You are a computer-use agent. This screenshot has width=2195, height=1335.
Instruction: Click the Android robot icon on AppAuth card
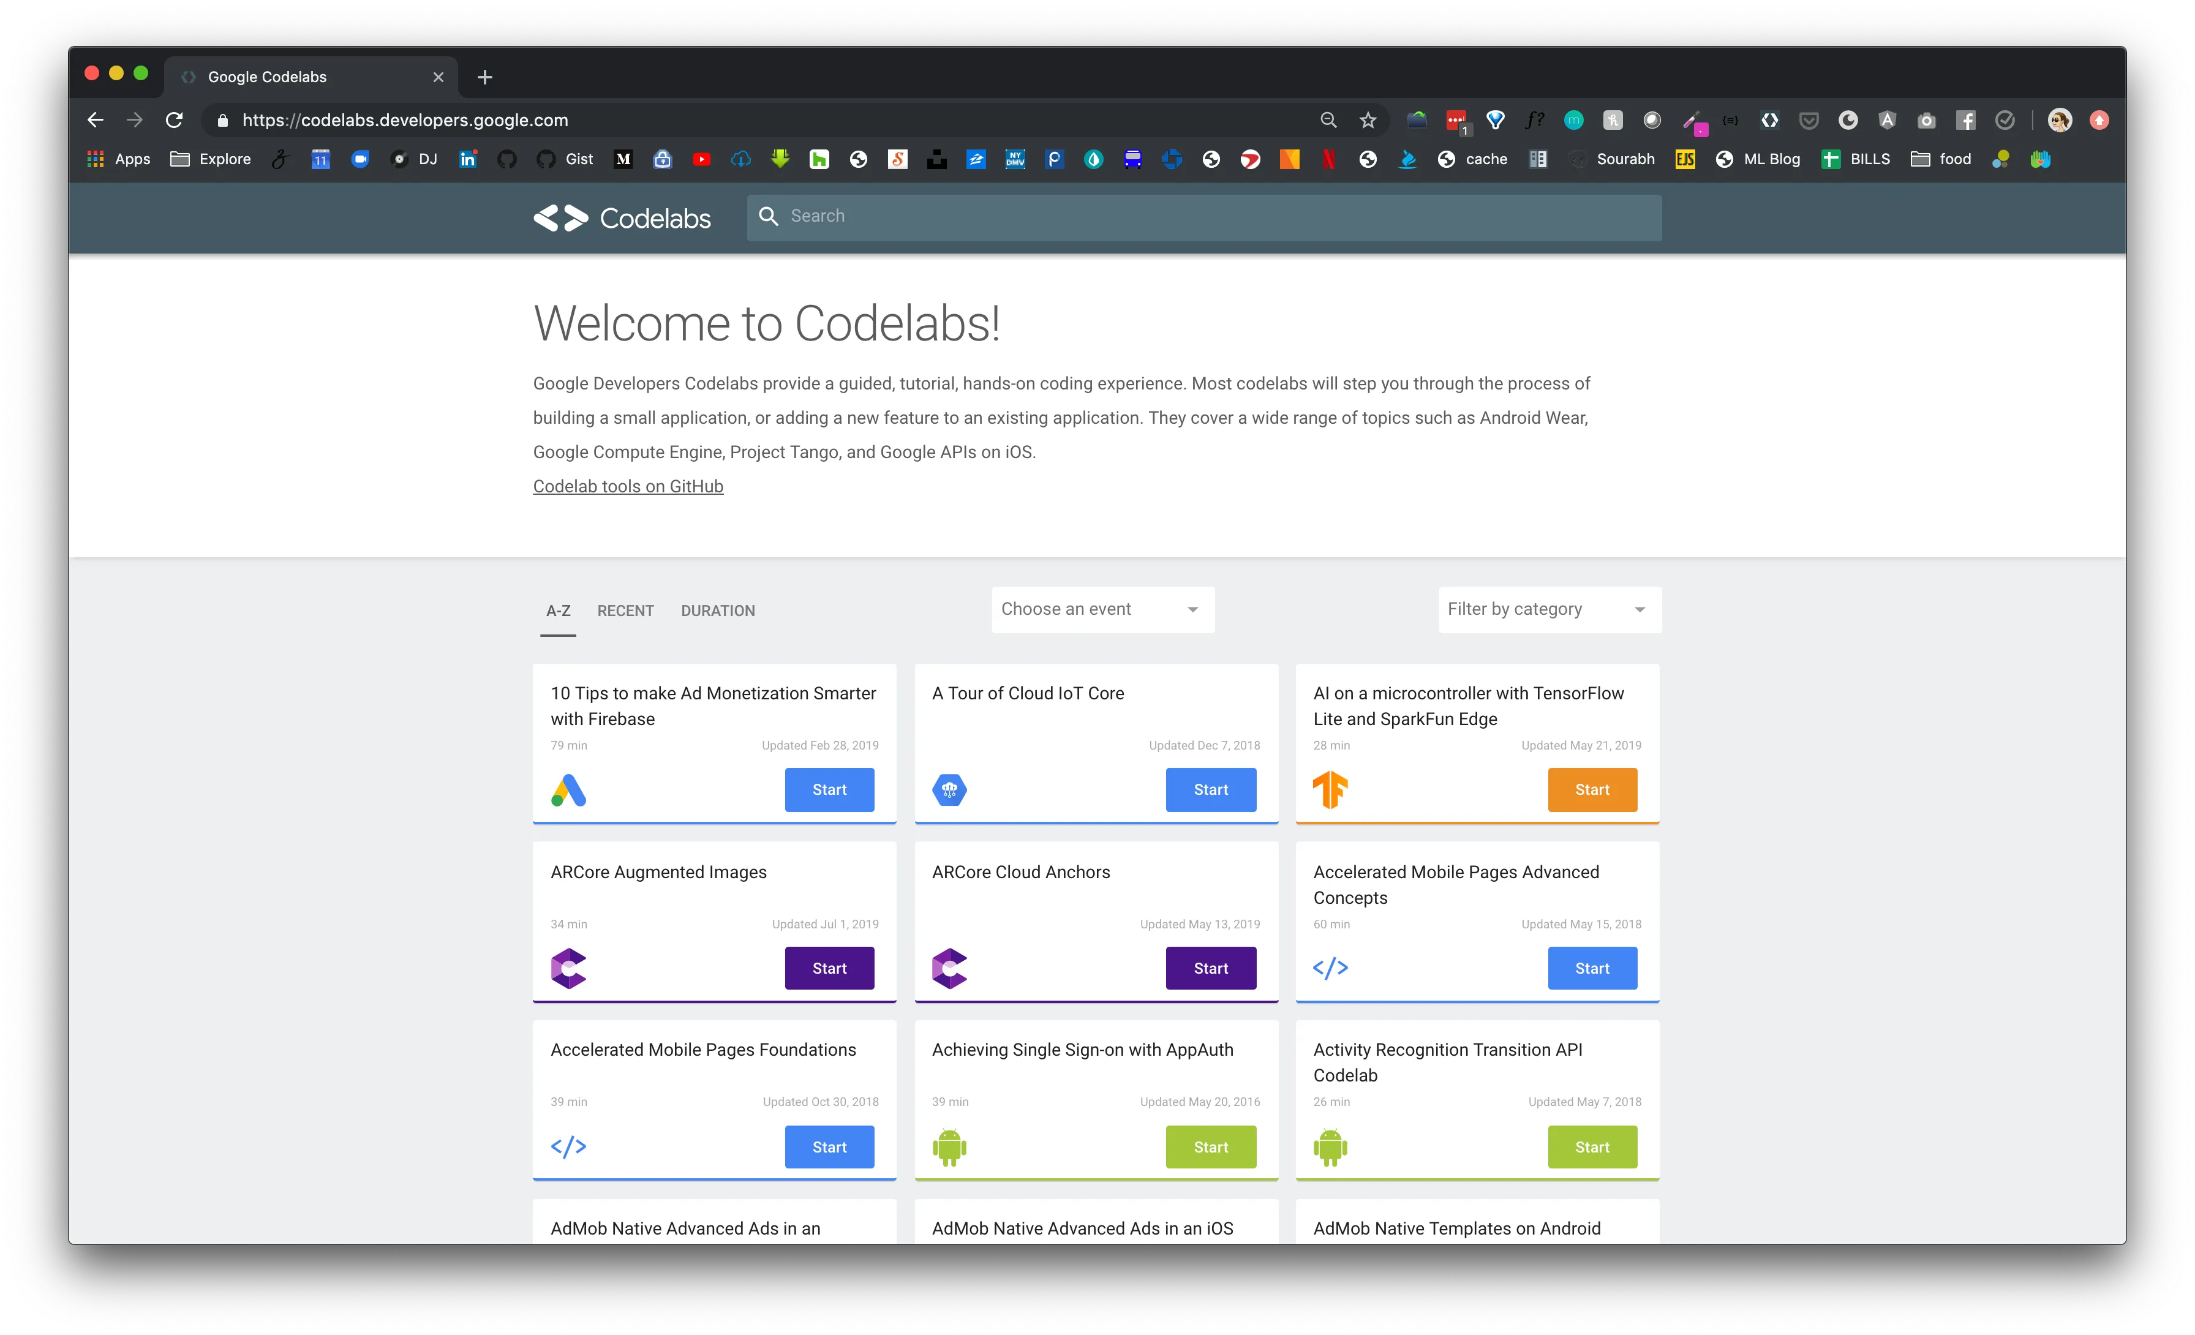click(949, 1147)
